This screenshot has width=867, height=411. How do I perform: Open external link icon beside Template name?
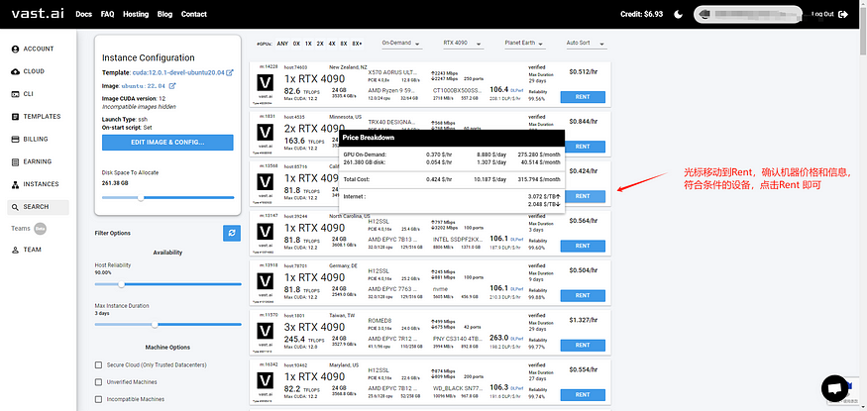(230, 73)
